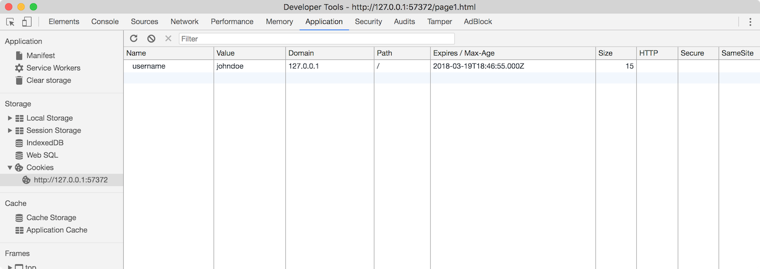Switch to the Network tab
Image resolution: width=760 pixels, height=269 pixels.
pos(184,22)
